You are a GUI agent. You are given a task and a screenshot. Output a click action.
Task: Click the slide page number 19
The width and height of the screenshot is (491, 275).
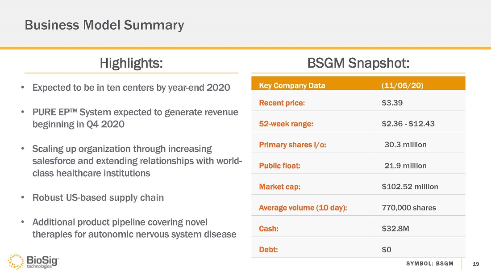pyautogui.click(x=475, y=264)
